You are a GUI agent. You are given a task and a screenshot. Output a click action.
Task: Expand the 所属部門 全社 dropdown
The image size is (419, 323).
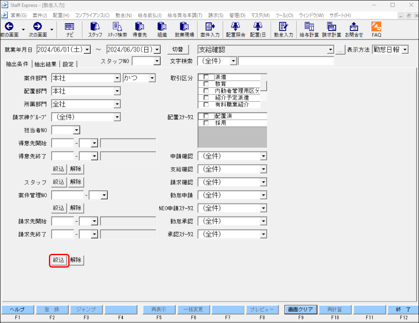[117, 104]
